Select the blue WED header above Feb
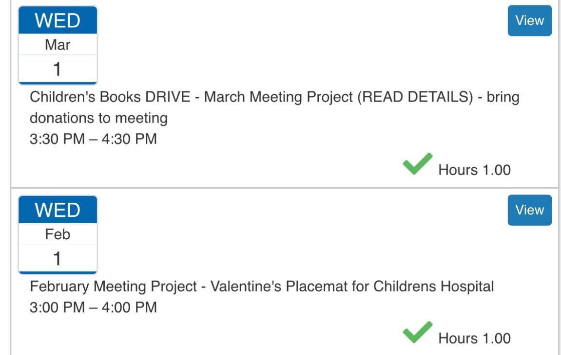This screenshot has width=561, height=355. coord(58,211)
